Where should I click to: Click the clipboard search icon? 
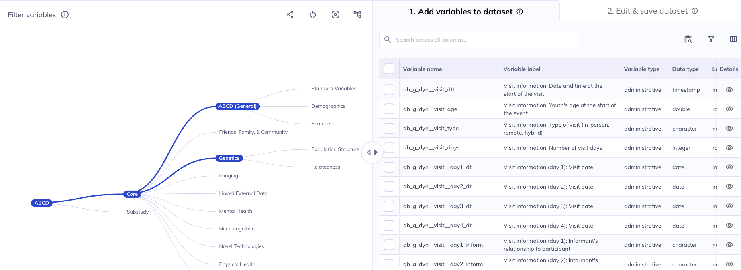tap(688, 39)
